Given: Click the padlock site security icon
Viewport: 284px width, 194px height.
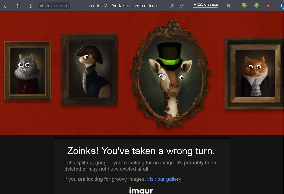Looking at the screenshot, I should click(42, 6).
